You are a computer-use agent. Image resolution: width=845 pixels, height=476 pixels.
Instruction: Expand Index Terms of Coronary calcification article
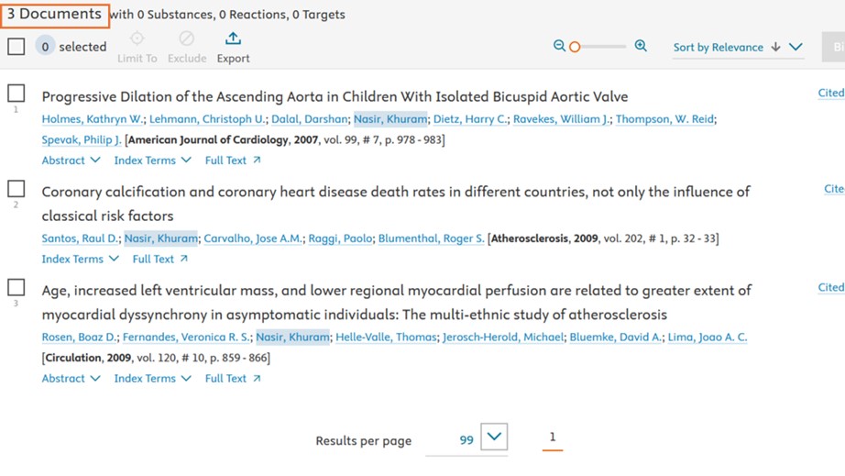click(x=80, y=260)
